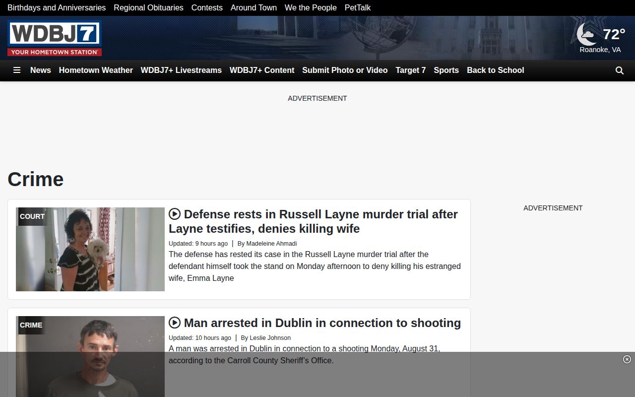The height and width of the screenshot is (397, 635).
Task: Click 'Updated: 10 hours ago' timestamp
Action: pyautogui.click(x=200, y=338)
